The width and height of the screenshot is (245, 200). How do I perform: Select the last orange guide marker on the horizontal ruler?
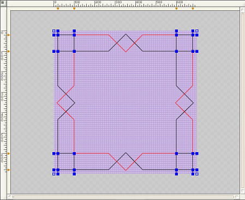tap(193, 9)
